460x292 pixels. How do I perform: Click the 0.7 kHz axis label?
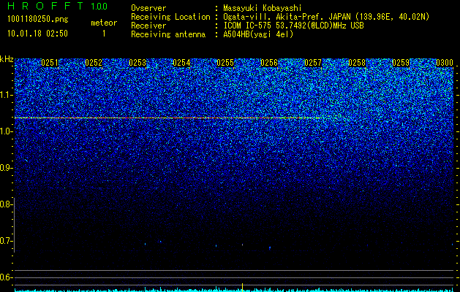click(5, 241)
